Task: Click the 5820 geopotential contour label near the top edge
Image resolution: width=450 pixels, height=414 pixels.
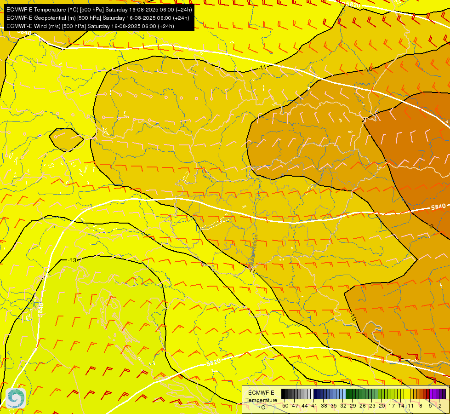Action: (x=354, y=5)
